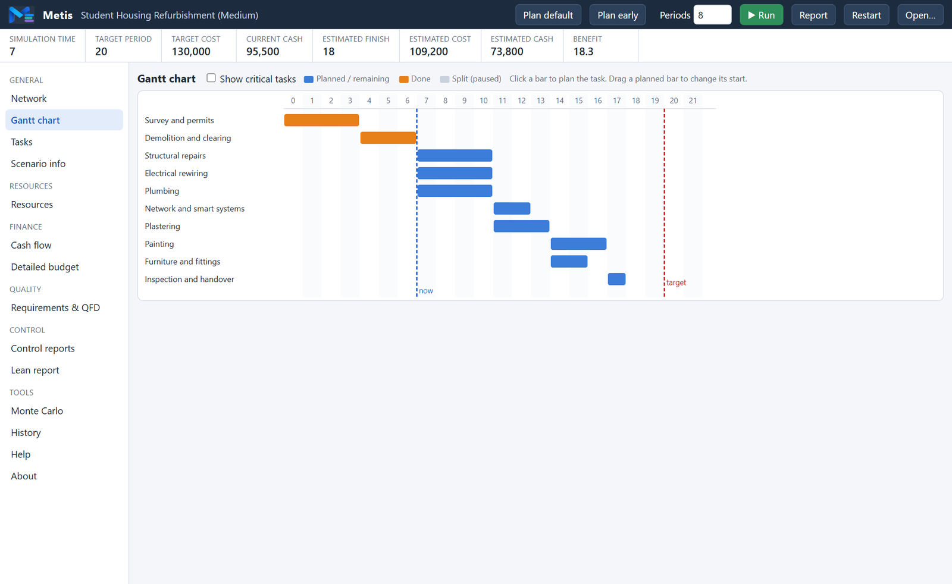Select the Painting planned bar

click(578, 244)
